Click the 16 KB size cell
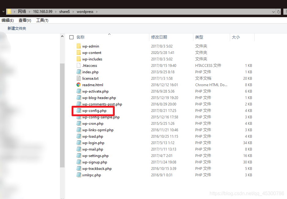287x199 pixels. click(x=248, y=156)
